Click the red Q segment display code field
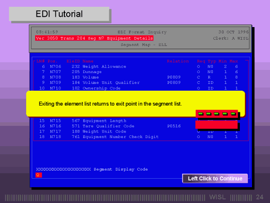Screen dimensions: 270x203 tap(38, 175)
